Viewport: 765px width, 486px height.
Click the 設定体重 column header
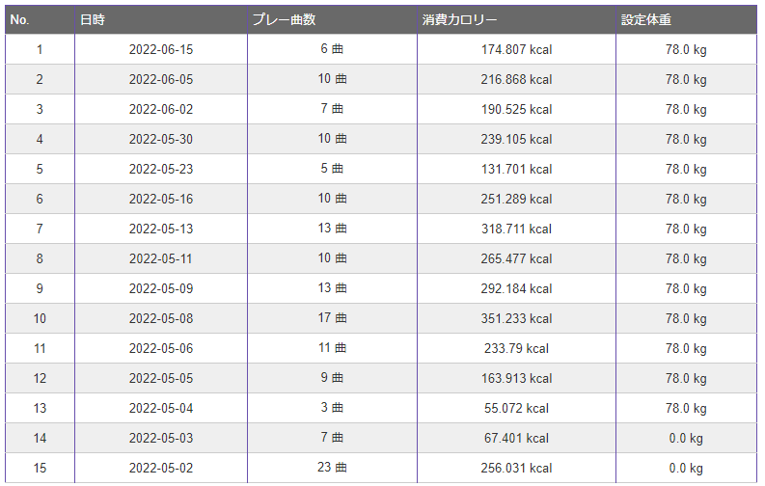(687, 19)
